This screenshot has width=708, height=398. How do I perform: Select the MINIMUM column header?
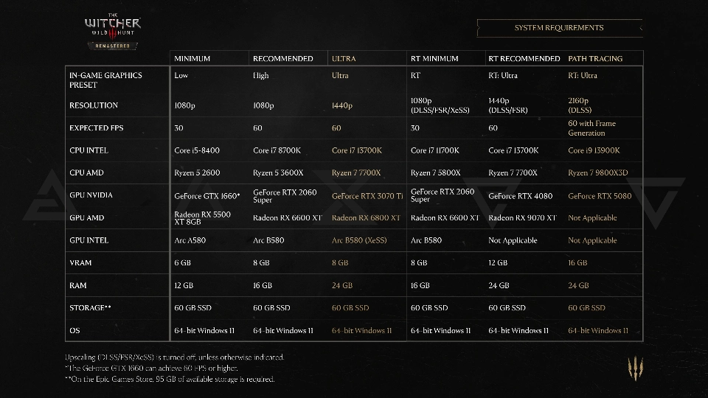[192, 59]
